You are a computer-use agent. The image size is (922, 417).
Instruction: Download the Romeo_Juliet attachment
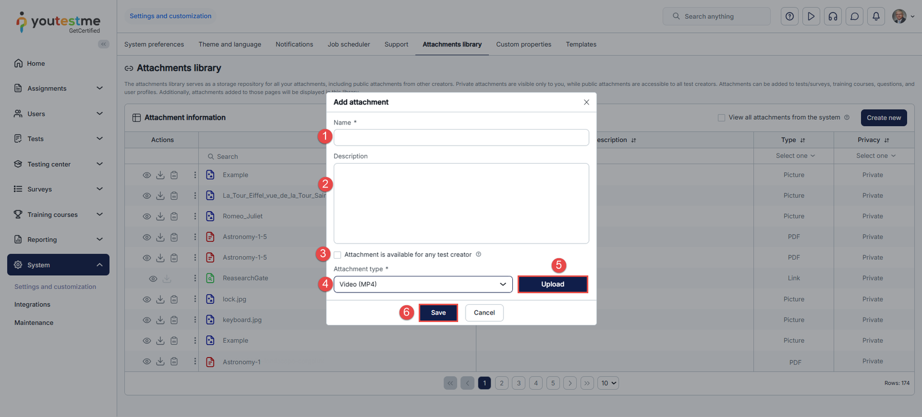160,217
